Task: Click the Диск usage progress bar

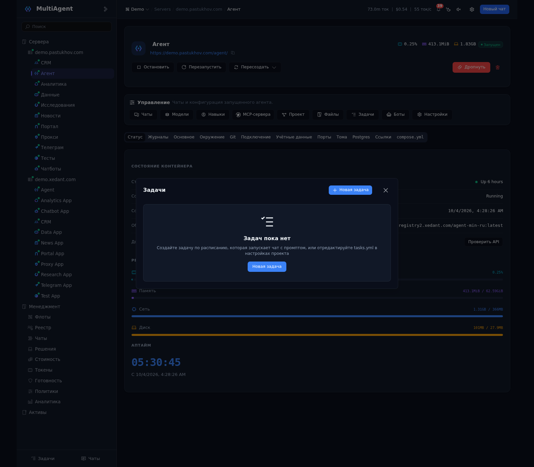Action: coord(317,335)
